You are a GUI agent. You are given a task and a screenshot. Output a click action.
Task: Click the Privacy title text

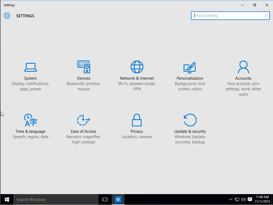(137, 131)
